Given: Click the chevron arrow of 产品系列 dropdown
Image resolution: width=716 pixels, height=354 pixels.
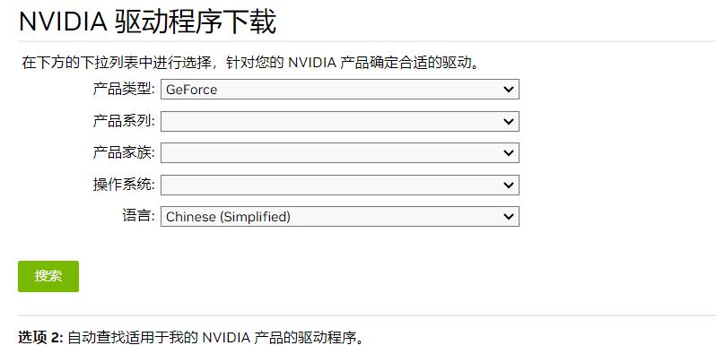Looking at the screenshot, I should [508, 121].
